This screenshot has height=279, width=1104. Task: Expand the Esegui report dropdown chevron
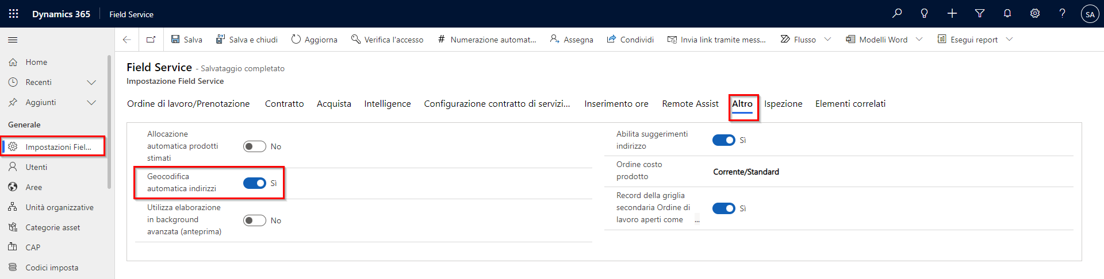(1009, 40)
